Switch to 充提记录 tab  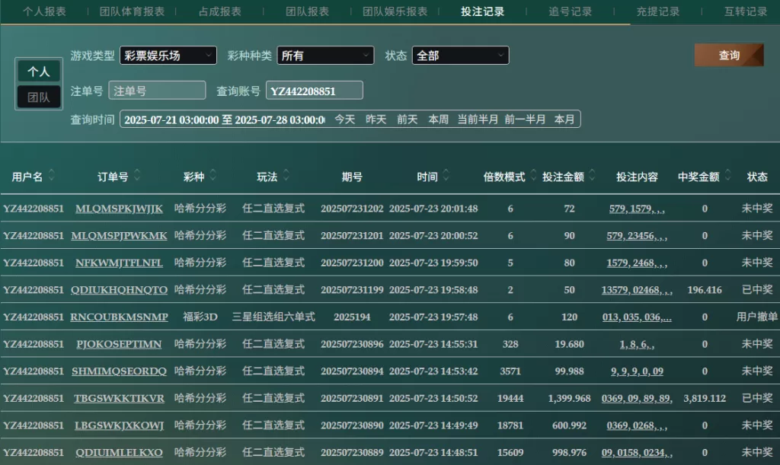click(x=657, y=11)
